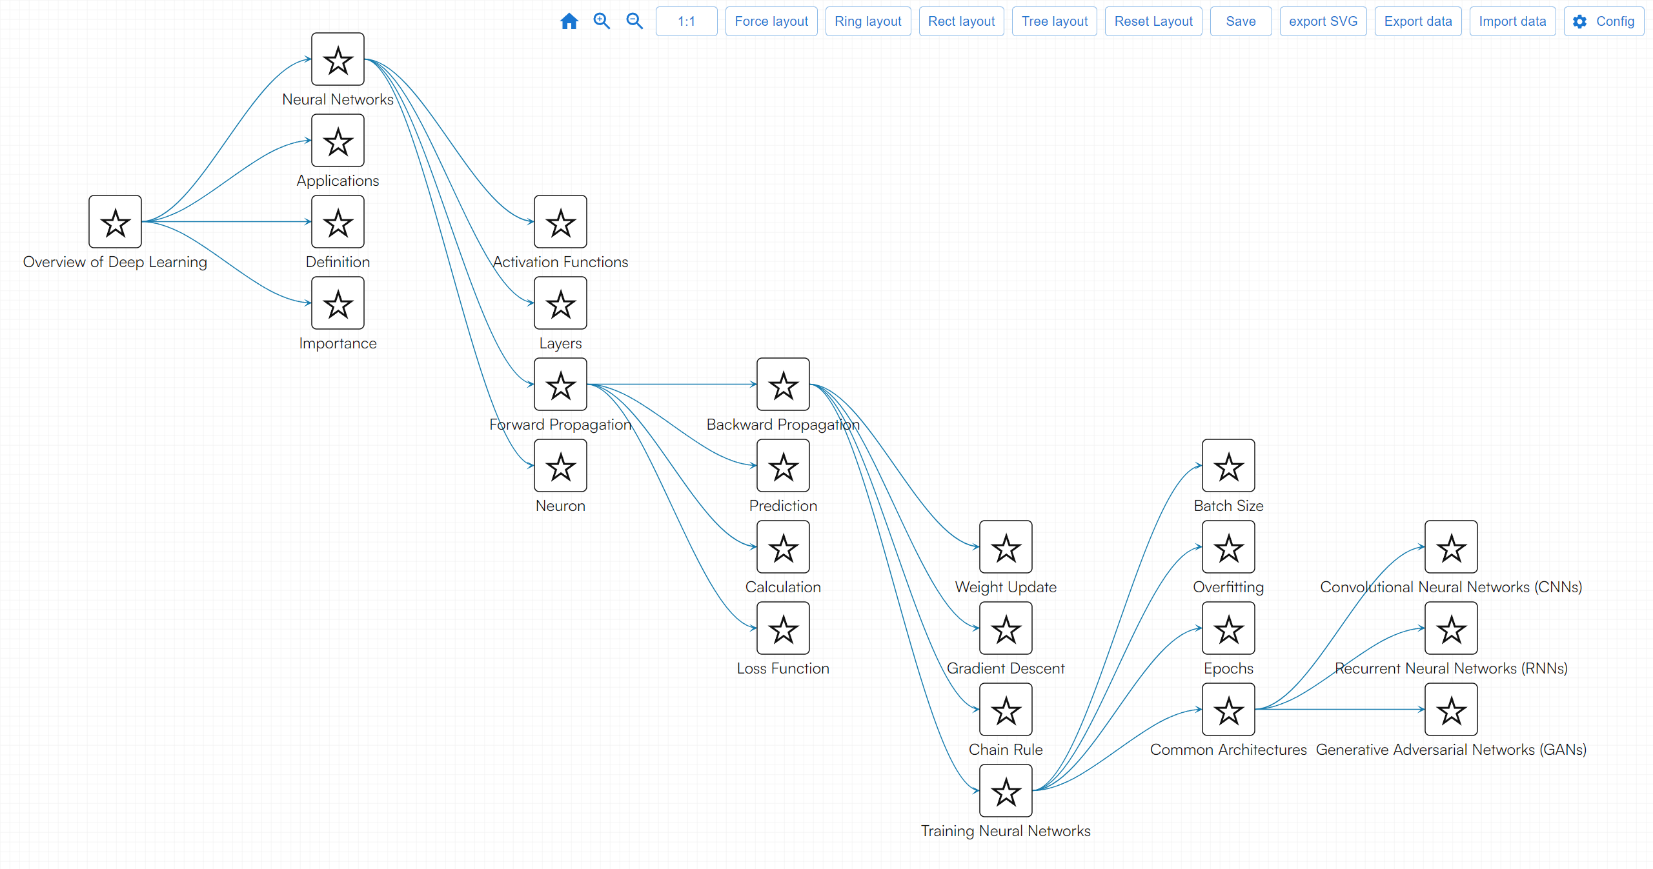The height and width of the screenshot is (869, 1653).
Task: Reset zoom with the 1:1 button
Action: point(686,21)
